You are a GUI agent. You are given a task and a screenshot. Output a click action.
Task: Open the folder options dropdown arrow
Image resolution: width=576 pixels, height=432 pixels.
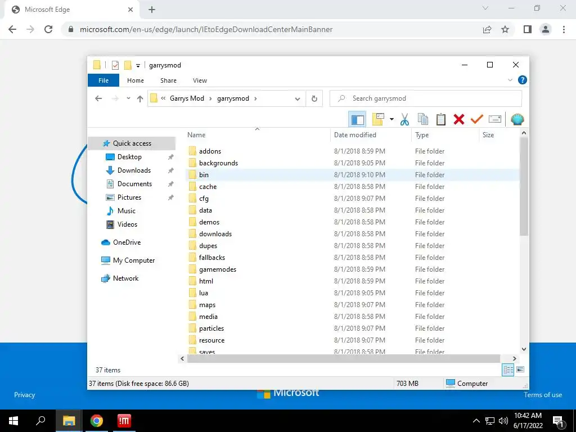(391, 119)
